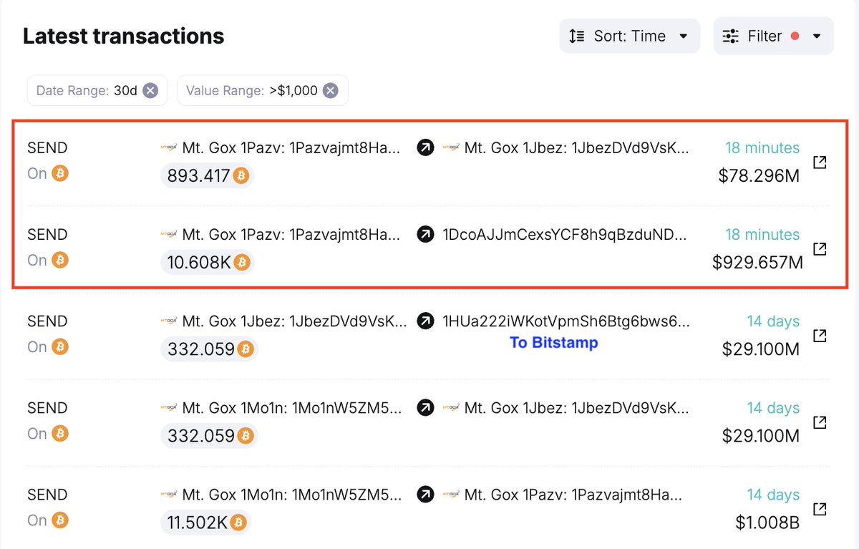
Task: Expand the Filter dropdown arrow
Action: click(x=817, y=36)
